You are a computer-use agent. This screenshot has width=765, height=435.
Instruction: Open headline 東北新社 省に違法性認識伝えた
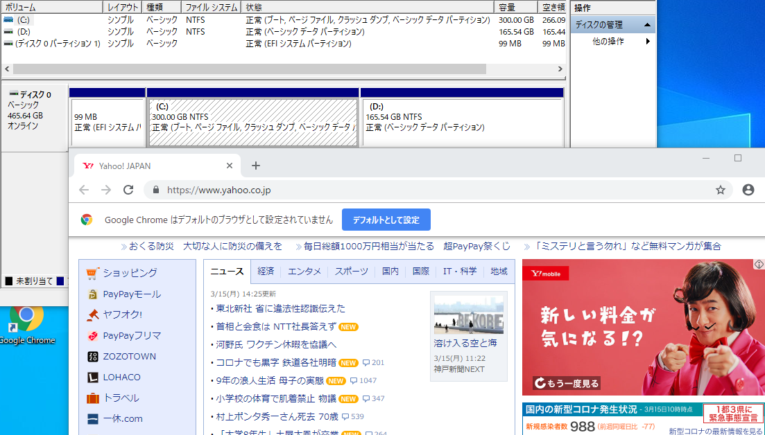pyautogui.click(x=280, y=308)
